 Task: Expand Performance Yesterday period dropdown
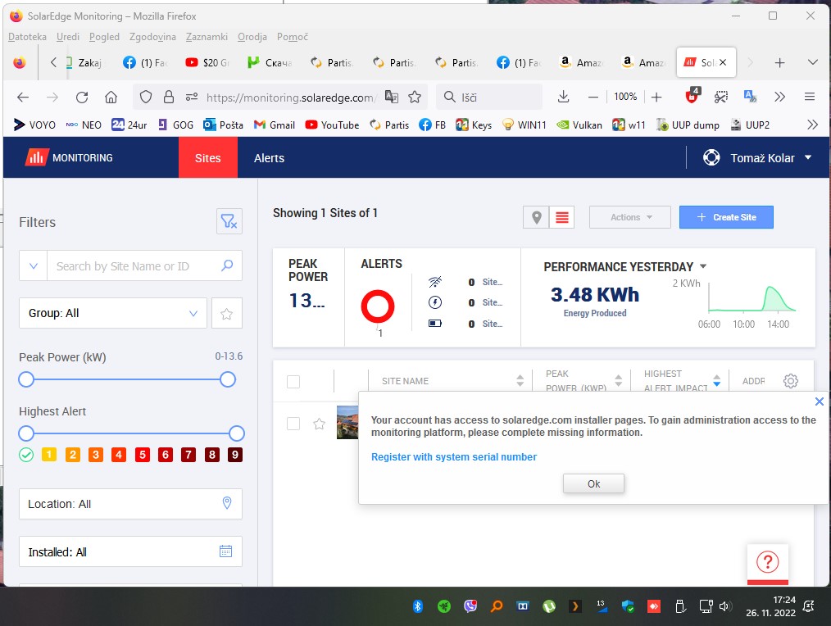[x=703, y=266]
